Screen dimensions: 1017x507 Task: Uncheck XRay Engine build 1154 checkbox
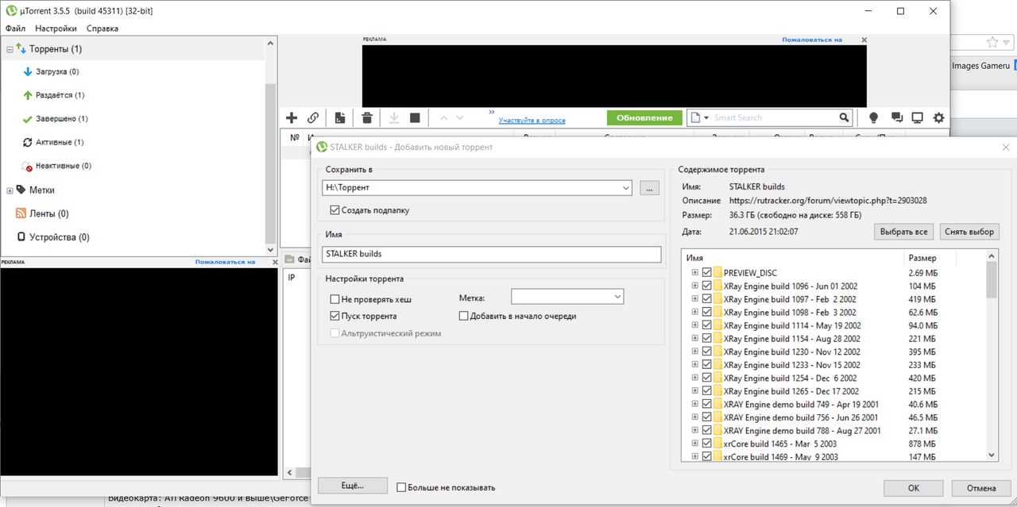click(706, 339)
